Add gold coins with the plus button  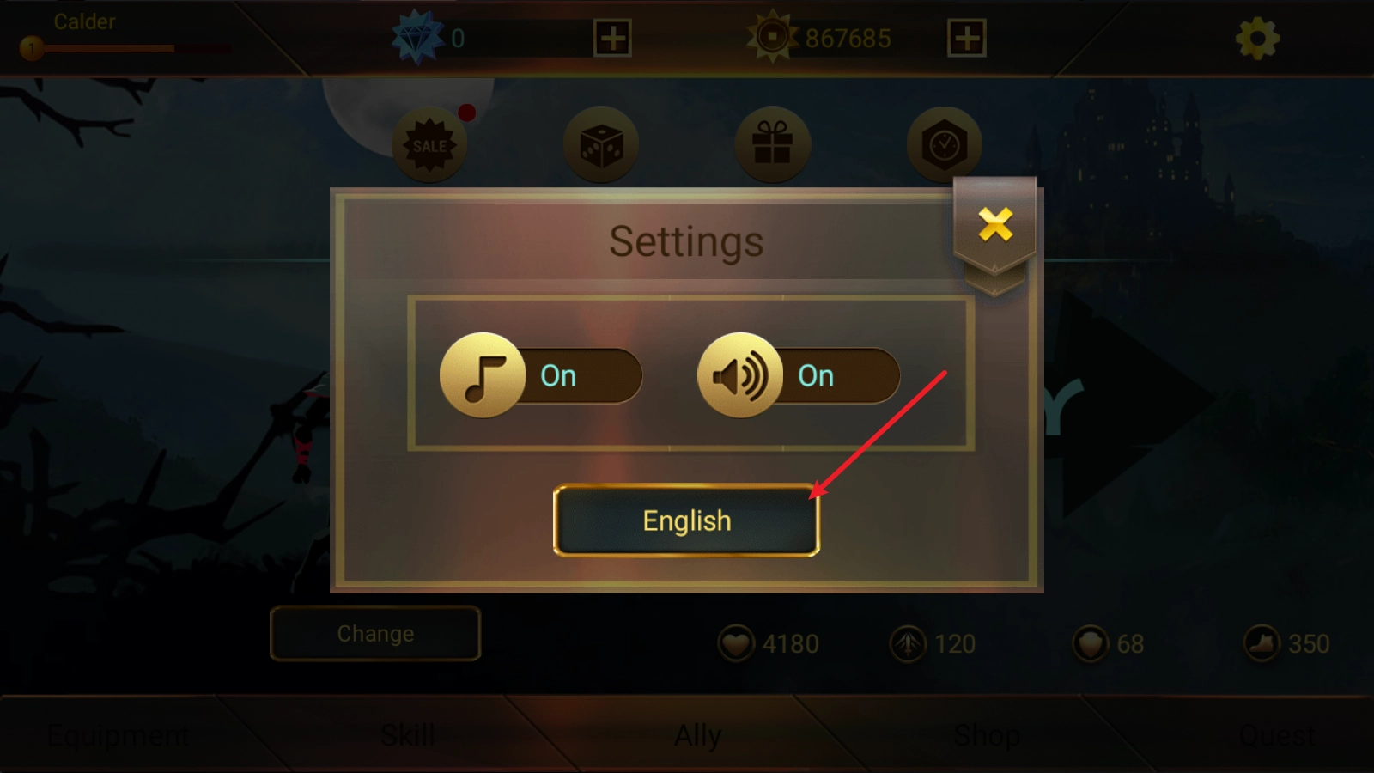pos(966,39)
